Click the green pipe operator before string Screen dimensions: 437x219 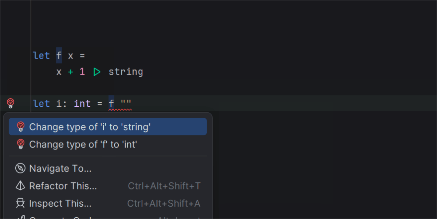97,72
